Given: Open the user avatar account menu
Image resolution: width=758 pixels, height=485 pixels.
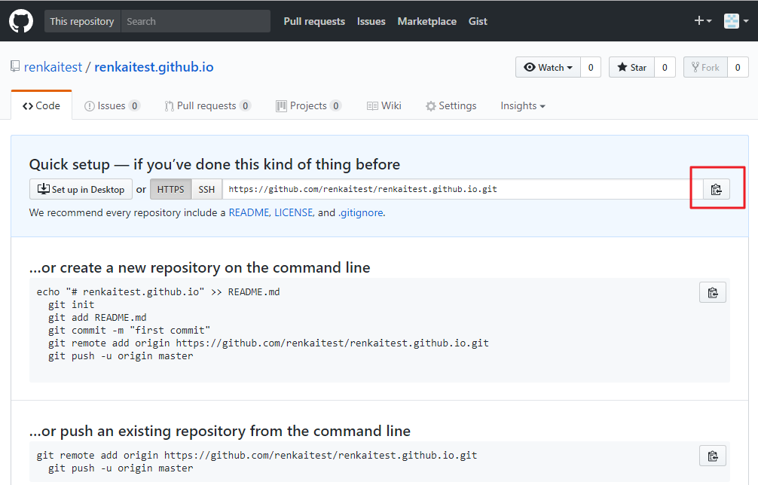Looking at the screenshot, I should [736, 21].
